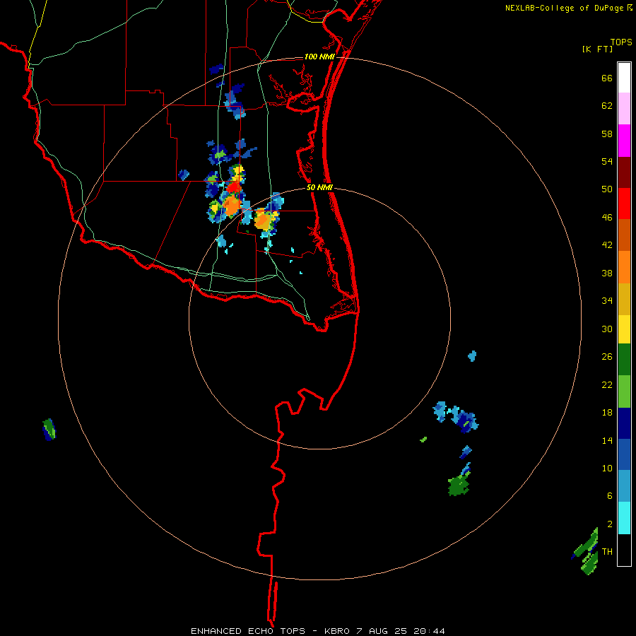Click the light blue 6-10 kft swatch
The image size is (636, 636).
point(624,486)
